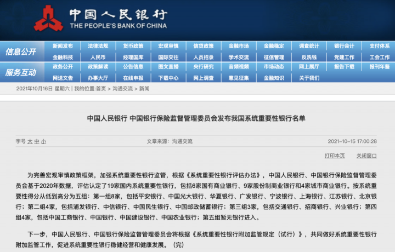395x252 pixels.
Task: Open 信贷政策 navigation entry
Action: click(204, 46)
